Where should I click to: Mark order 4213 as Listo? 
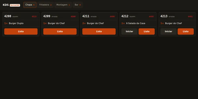pos(185,32)
